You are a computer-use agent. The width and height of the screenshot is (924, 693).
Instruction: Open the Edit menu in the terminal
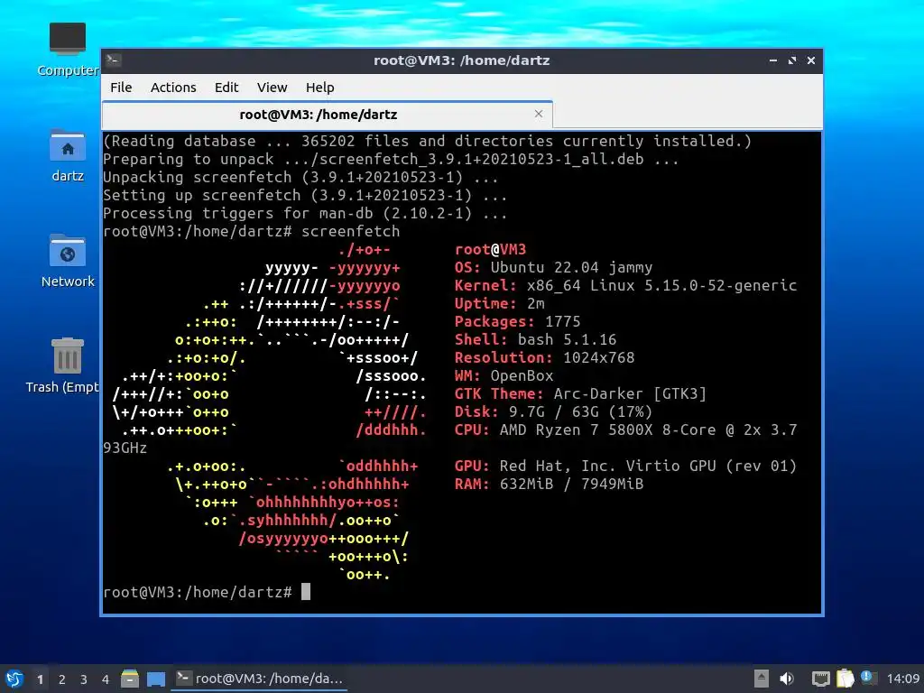click(226, 88)
